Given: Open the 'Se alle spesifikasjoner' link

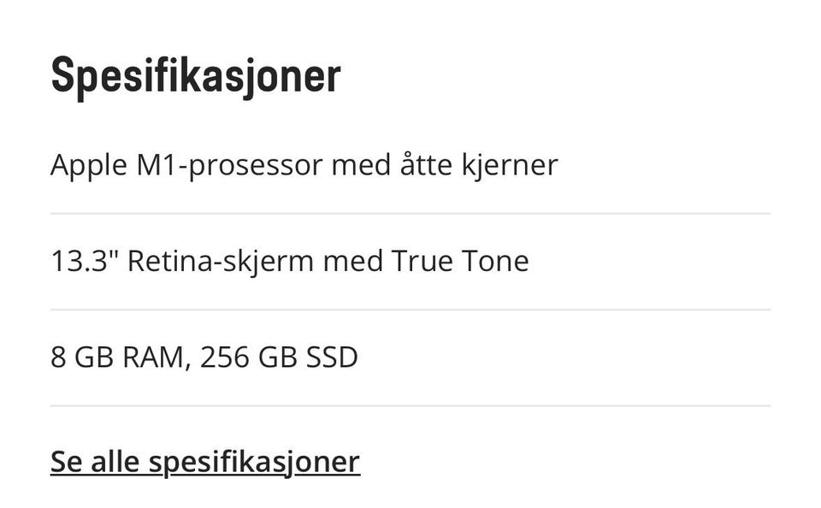Looking at the screenshot, I should pos(205,462).
